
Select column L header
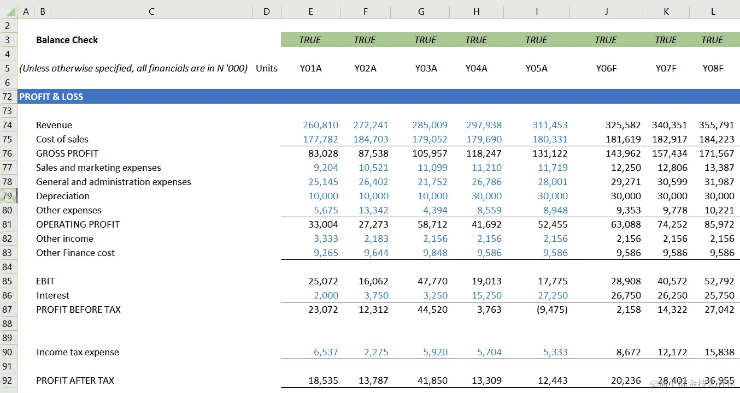(713, 11)
